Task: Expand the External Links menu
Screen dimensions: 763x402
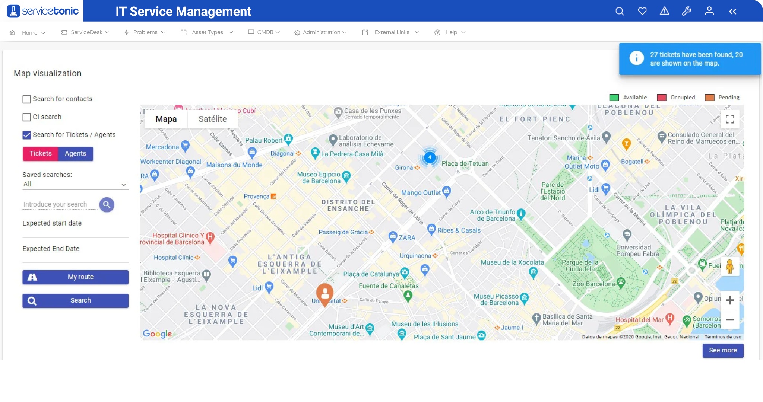Action: point(391,32)
